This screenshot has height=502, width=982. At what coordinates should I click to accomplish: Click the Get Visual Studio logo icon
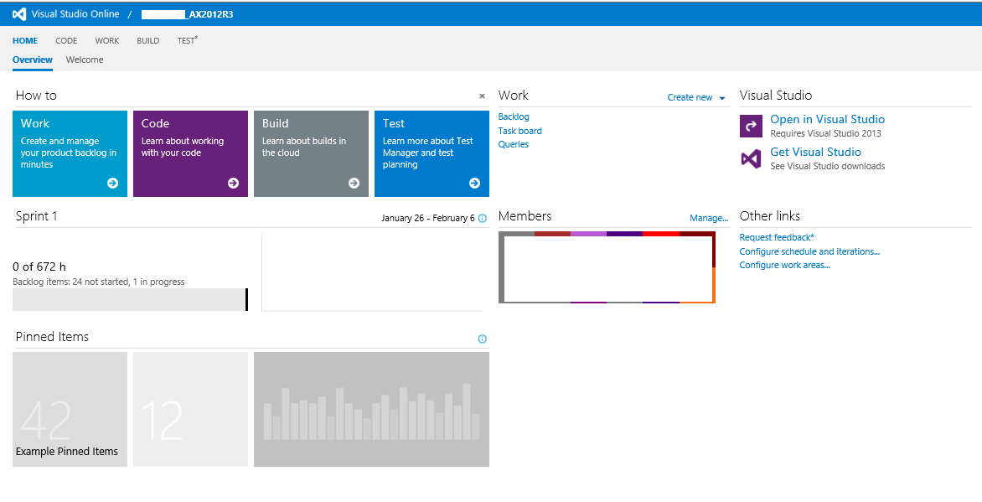tap(751, 158)
